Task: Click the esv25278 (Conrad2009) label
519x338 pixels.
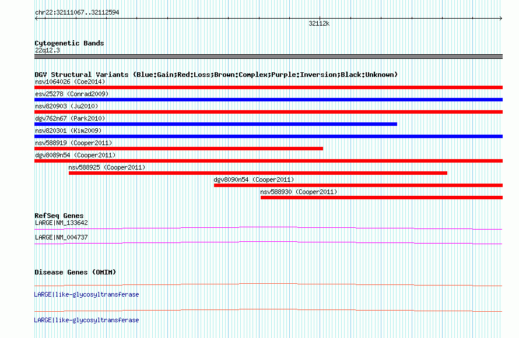Action: point(72,94)
